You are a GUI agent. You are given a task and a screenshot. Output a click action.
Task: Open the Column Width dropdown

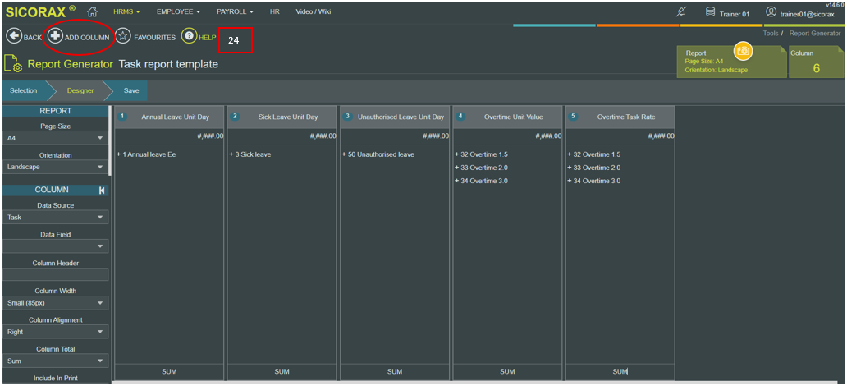coord(55,303)
